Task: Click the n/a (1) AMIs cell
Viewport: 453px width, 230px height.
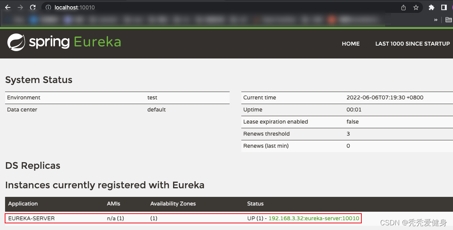Action: click(x=115, y=218)
